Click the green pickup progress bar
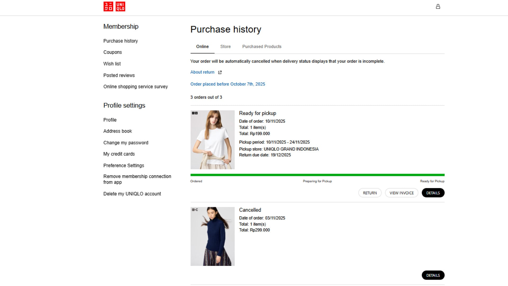 317,175
